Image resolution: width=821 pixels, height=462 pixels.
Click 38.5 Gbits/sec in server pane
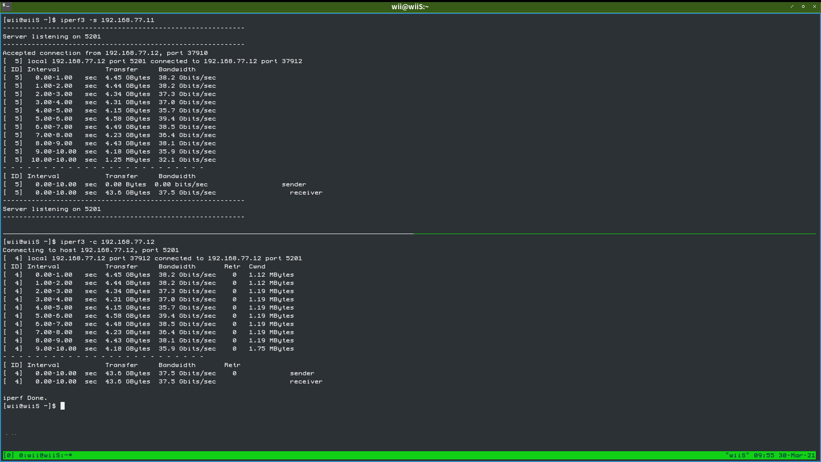187,127
